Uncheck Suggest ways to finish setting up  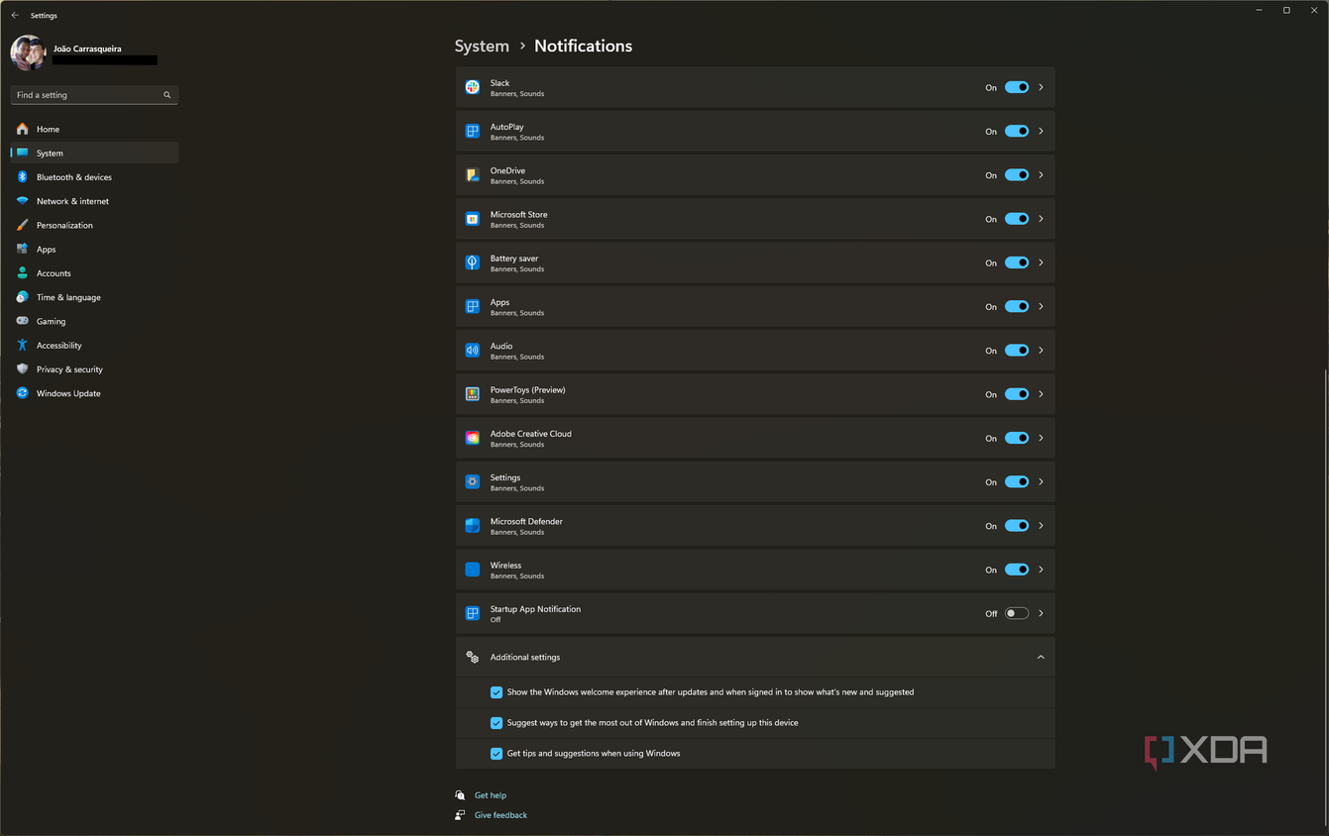pos(497,723)
